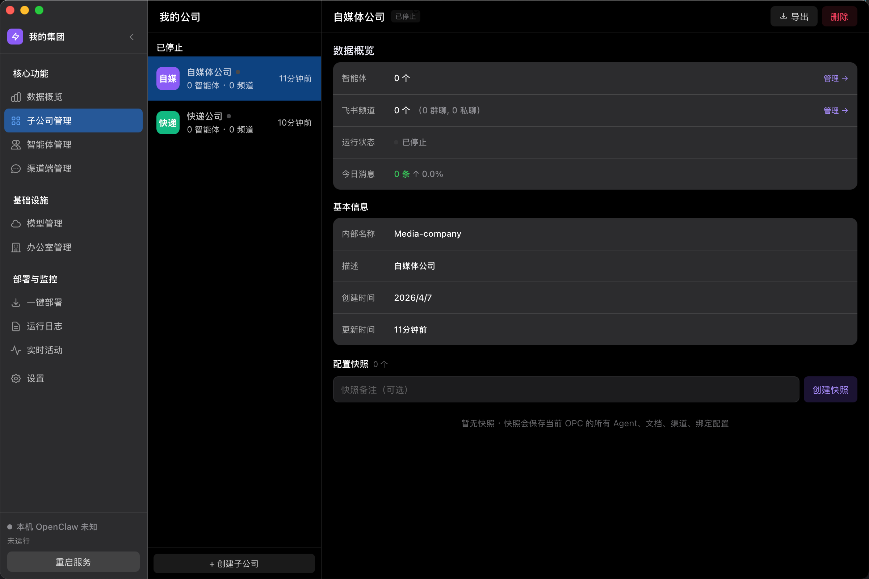Open 实时活动 monitor
The width and height of the screenshot is (869, 579).
click(44, 350)
